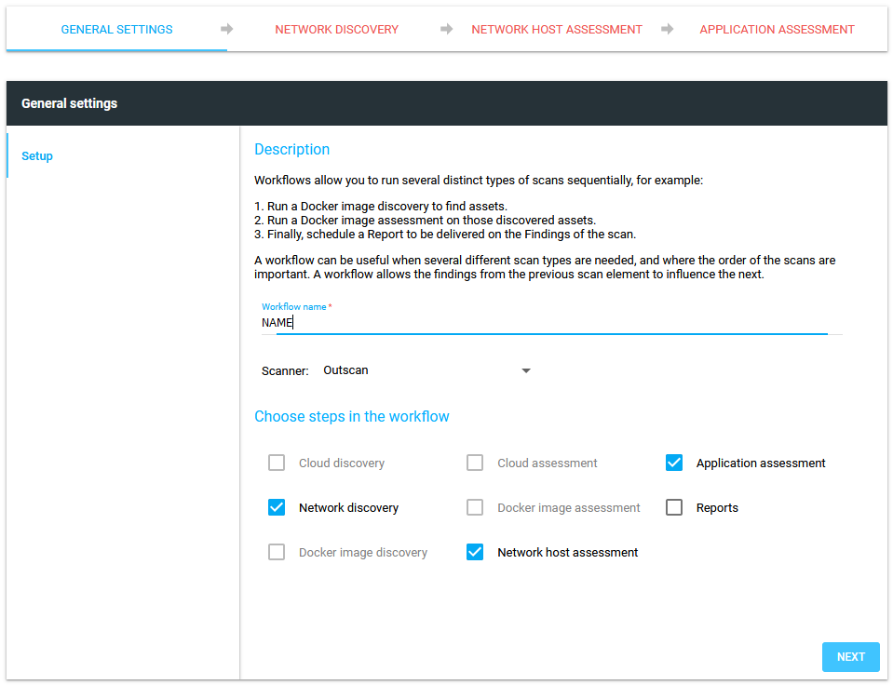Go to the Network Host Assessment tab
Viewport: 893px width, 685px height.
[556, 29]
